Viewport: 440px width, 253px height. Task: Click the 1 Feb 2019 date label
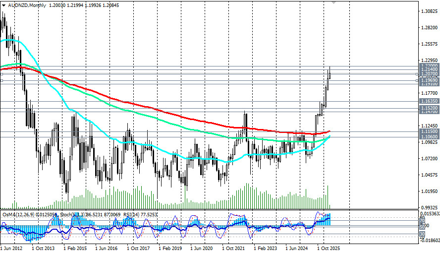[x=170, y=249]
